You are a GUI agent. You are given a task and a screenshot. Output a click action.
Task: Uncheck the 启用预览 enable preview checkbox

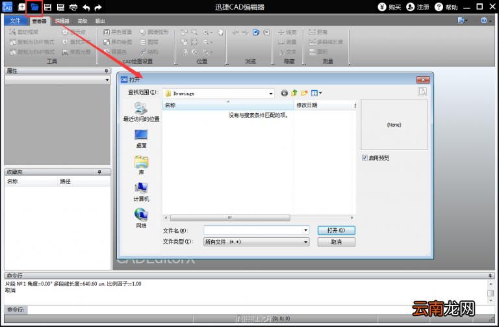click(x=365, y=157)
